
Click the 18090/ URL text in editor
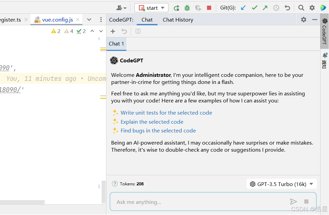pos(10,90)
